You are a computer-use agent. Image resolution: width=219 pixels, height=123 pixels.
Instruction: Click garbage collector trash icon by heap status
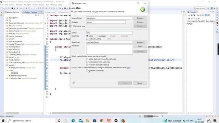click(162, 116)
